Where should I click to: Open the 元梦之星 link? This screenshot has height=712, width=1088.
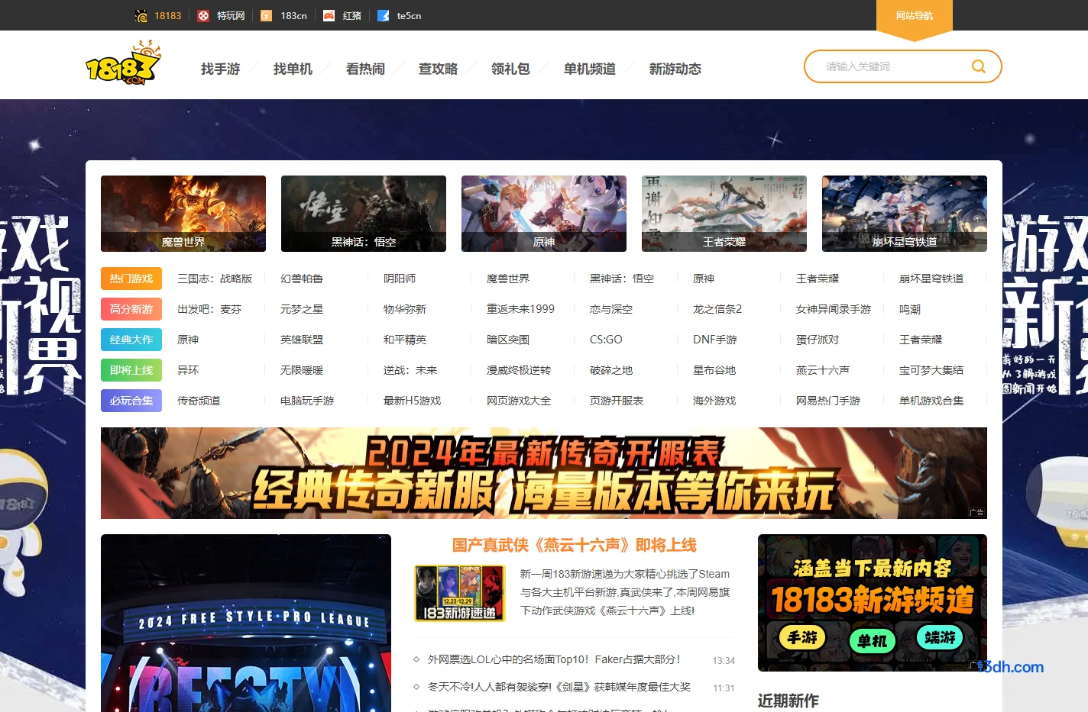(302, 309)
